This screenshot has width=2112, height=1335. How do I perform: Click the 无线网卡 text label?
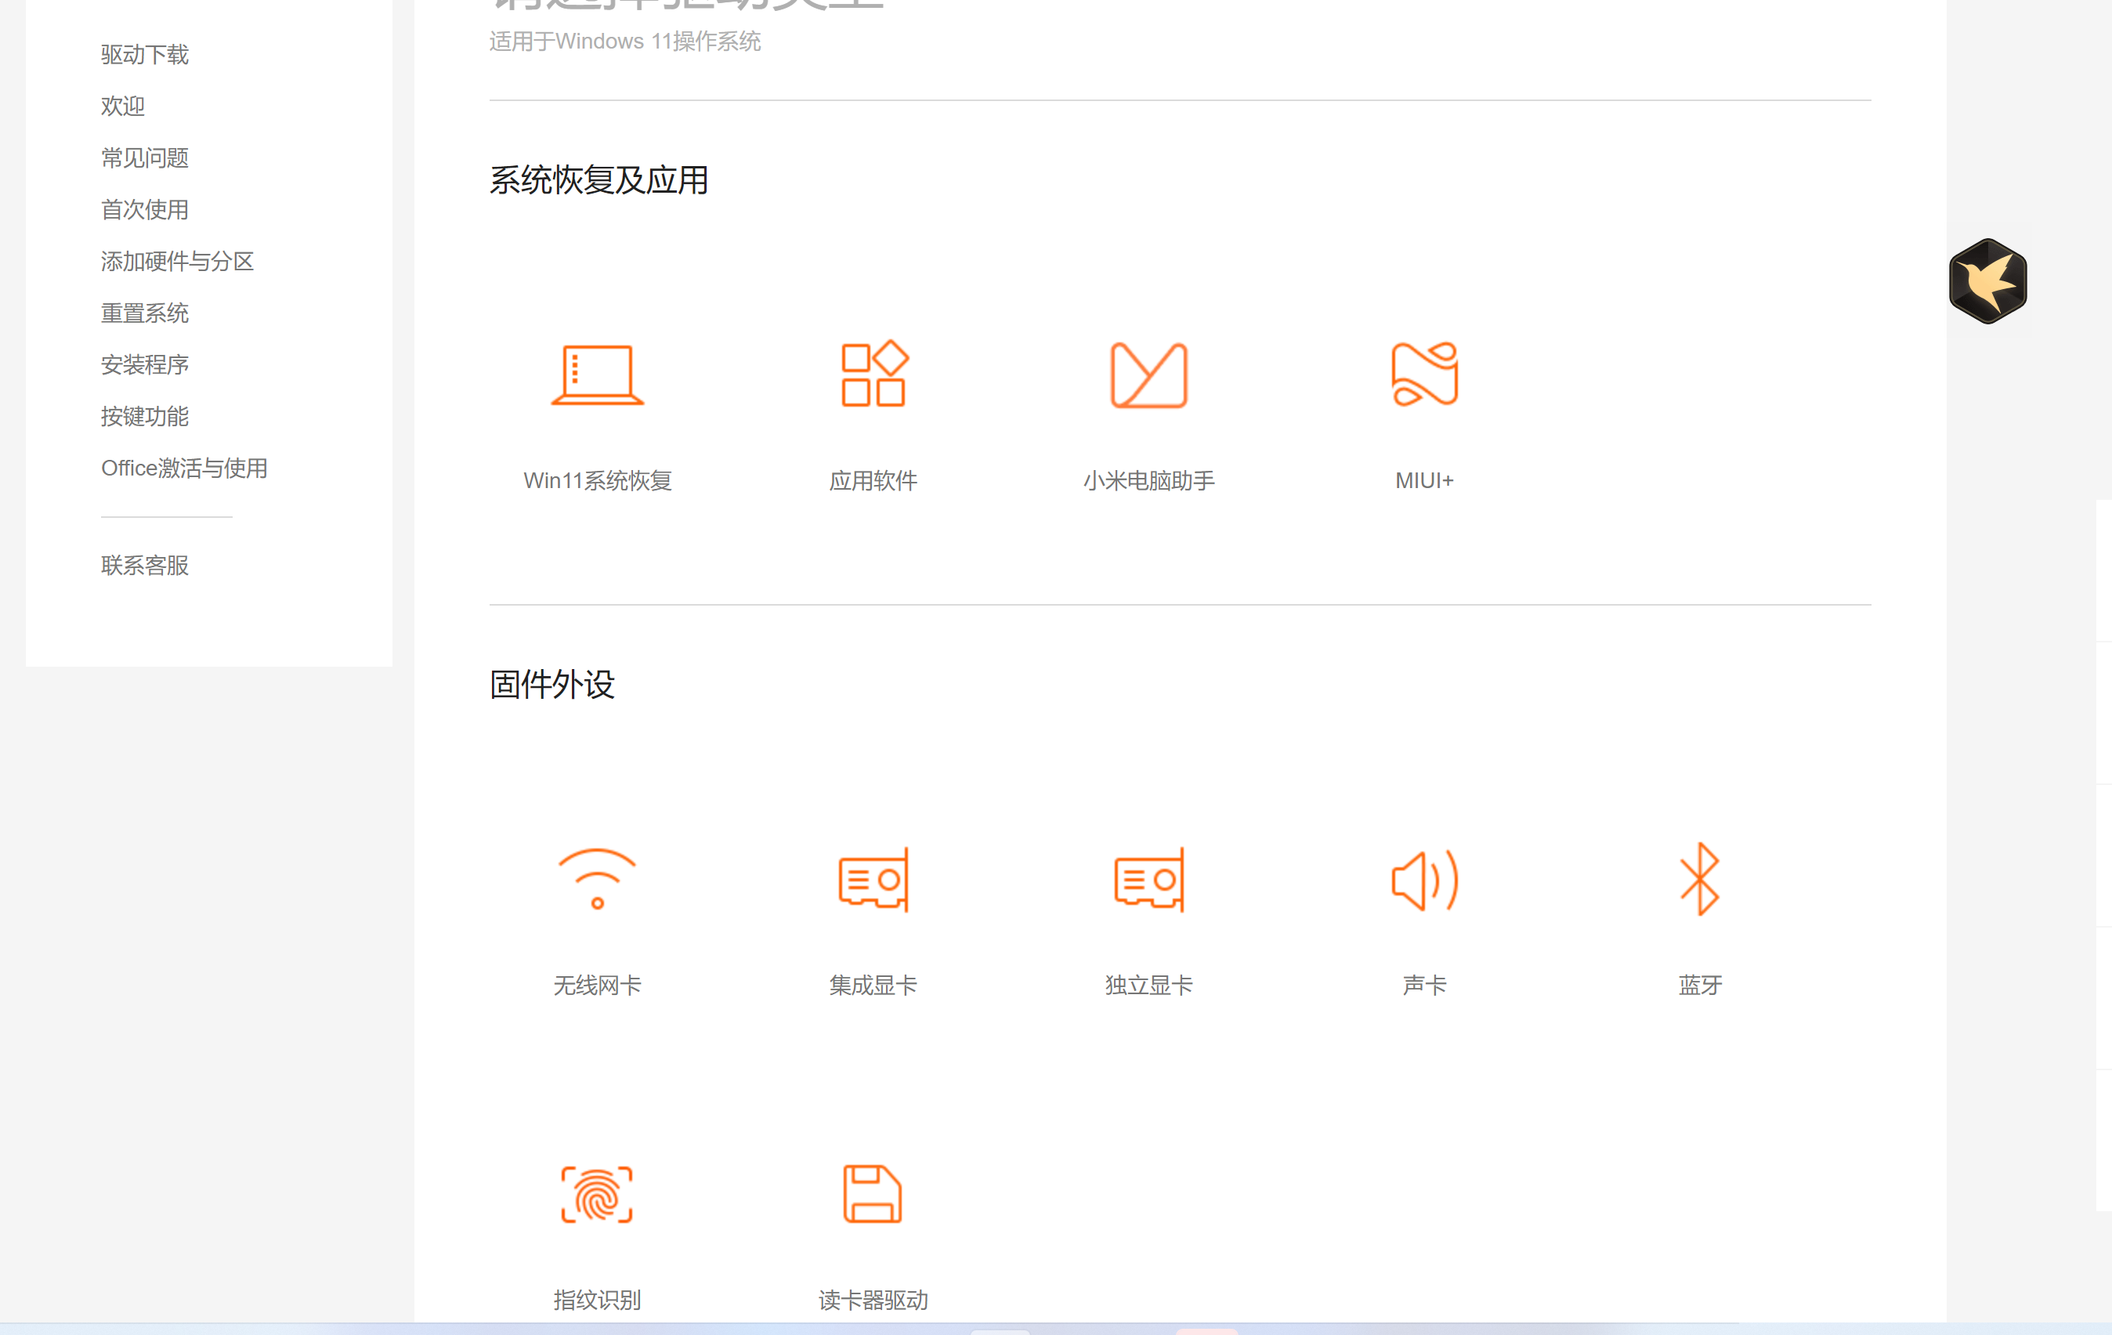[597, 985]
